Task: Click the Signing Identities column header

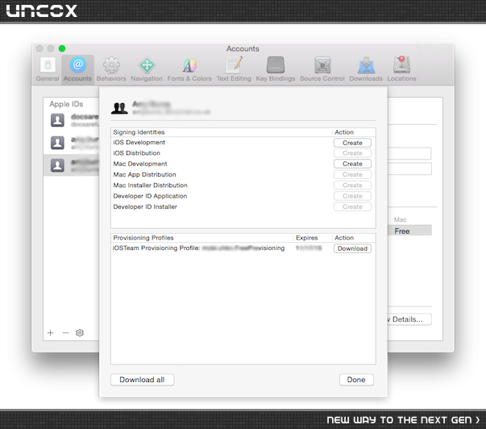Action: tap(222, 132)
